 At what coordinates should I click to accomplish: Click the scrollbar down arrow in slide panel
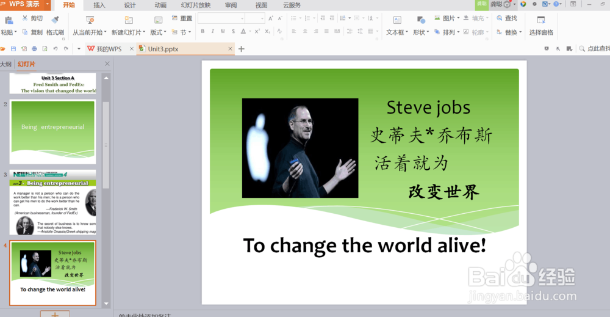(106, 304)
